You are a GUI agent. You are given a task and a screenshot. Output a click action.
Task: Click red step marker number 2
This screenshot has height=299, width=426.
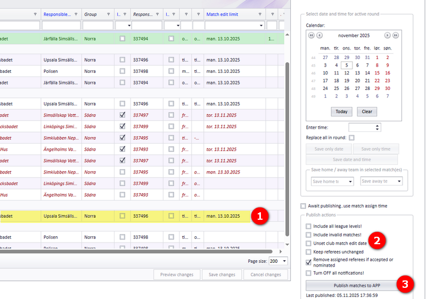point(377,240)
